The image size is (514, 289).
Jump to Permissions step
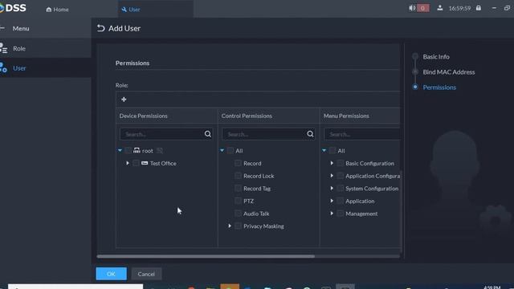tap(439, 88)
